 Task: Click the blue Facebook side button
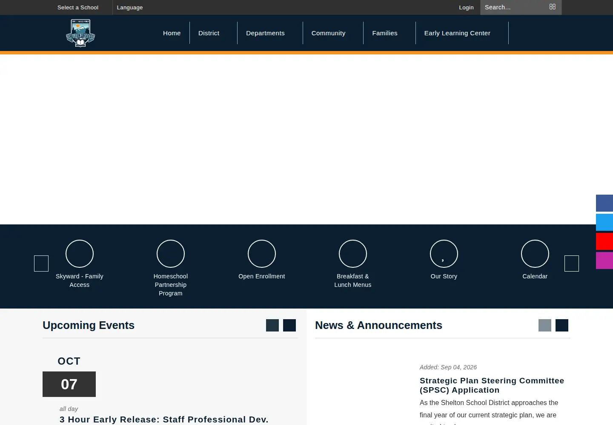pos(604,203)
